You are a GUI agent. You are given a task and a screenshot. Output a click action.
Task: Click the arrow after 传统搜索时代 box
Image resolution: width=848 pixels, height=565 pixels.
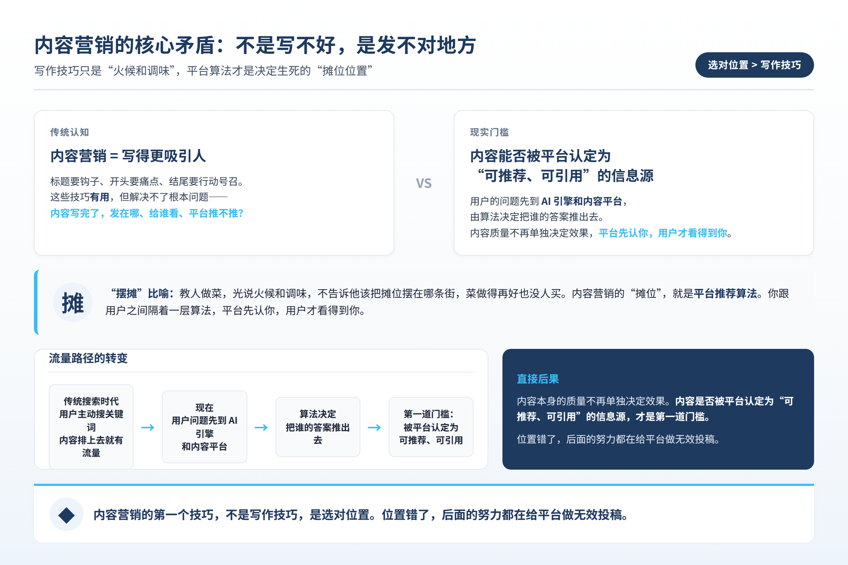coord(148,427)
